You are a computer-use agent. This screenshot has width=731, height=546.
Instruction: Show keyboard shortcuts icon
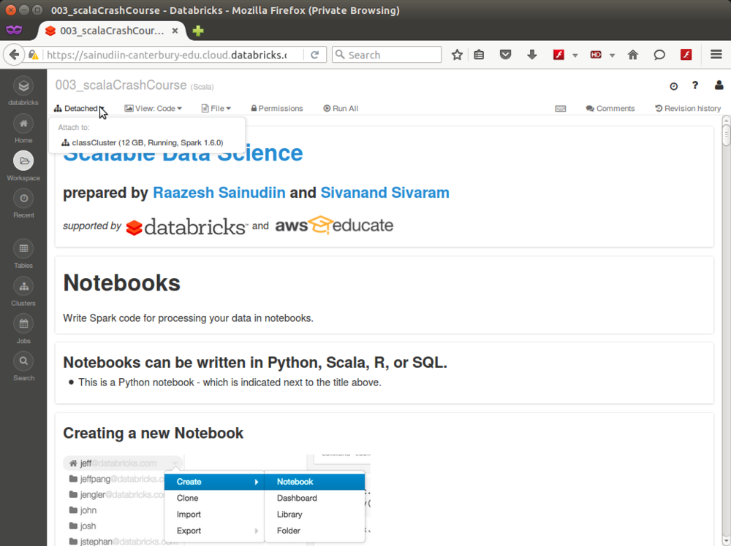(561, 109)
